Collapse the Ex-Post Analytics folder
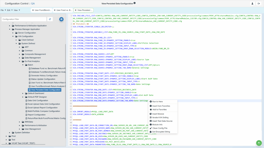Image resolution: width=264 pixels, height=148 pixels. click(19, 61)
